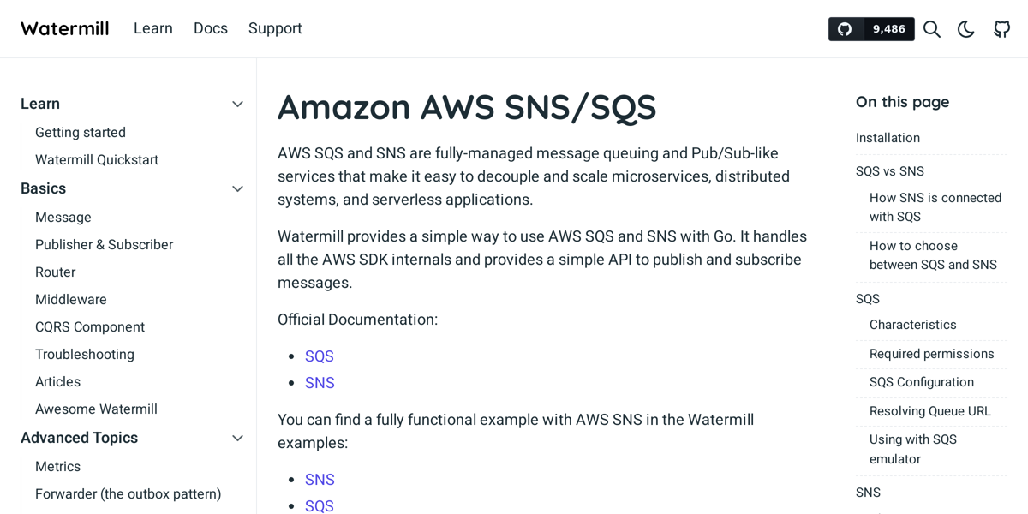
Task: Open the search icon in the header
Action: pos(932,28)
